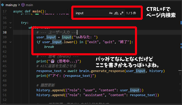Click the vertical scrollbar on the right edge
This screenshot has width=182, height=105.
[180, 51]
